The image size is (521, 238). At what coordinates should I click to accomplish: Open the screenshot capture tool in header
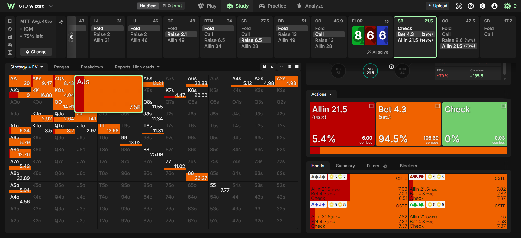(459, 6)
